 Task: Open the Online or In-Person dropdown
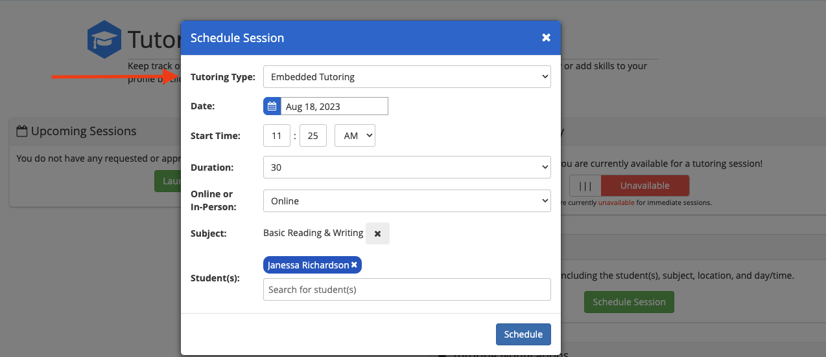coord(407,201)
